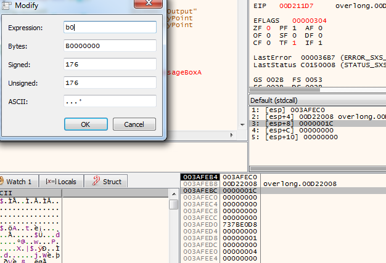
Task: Click the Unsigned value field
Action: tap(110, 83)
